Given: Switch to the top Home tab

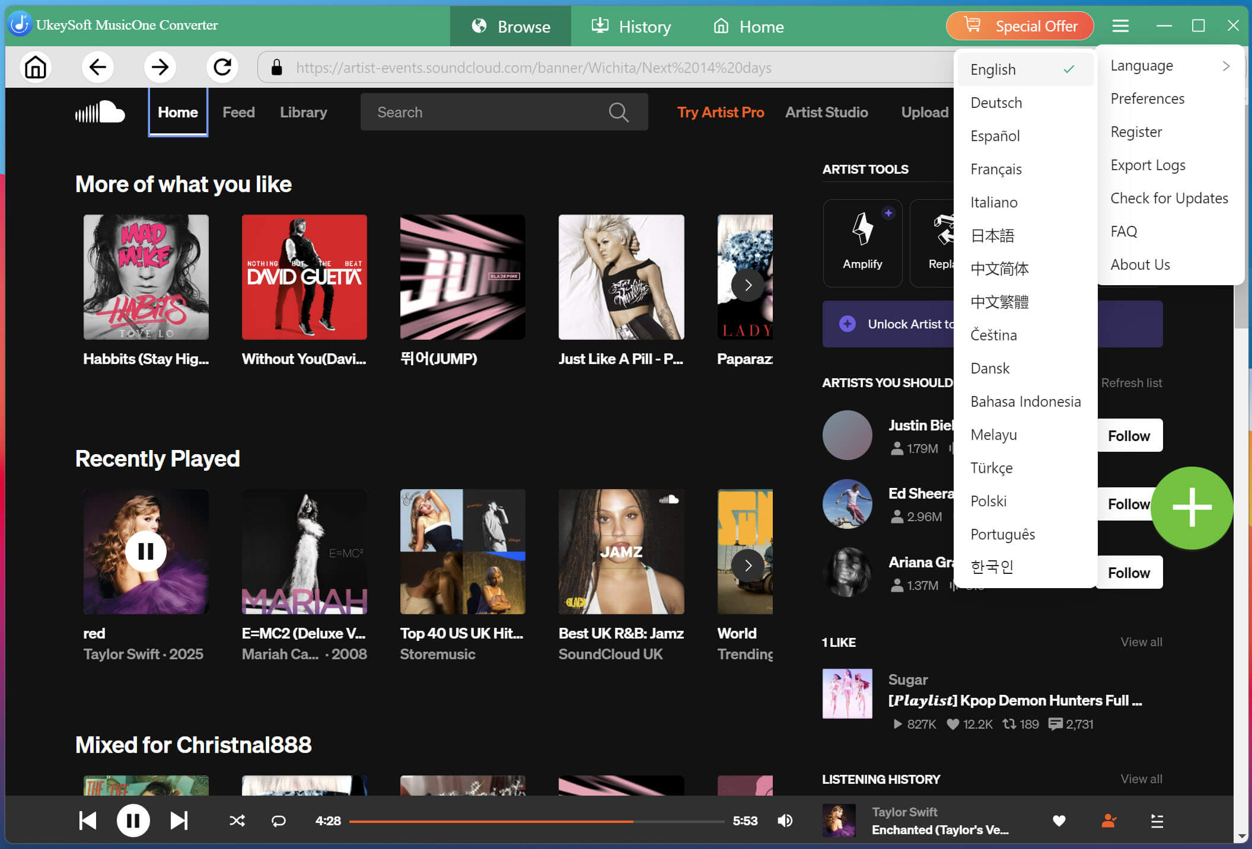Looking at the screenshot, I should 748,26.
